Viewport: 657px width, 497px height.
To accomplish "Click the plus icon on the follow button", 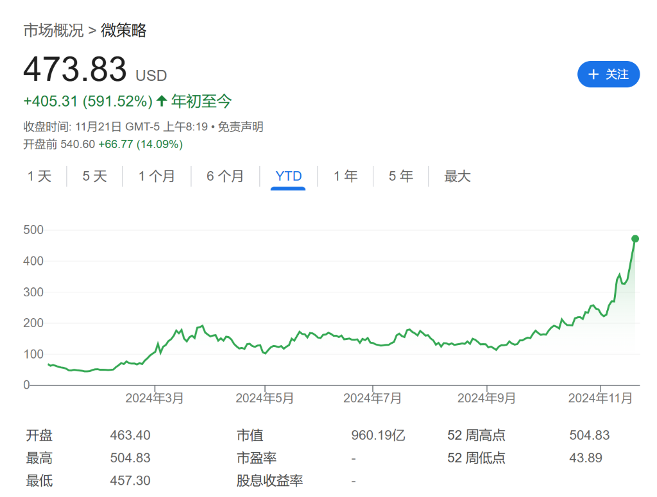I will (593, 74).
